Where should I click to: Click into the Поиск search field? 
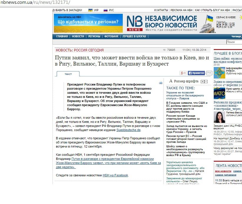click(234, 42)
